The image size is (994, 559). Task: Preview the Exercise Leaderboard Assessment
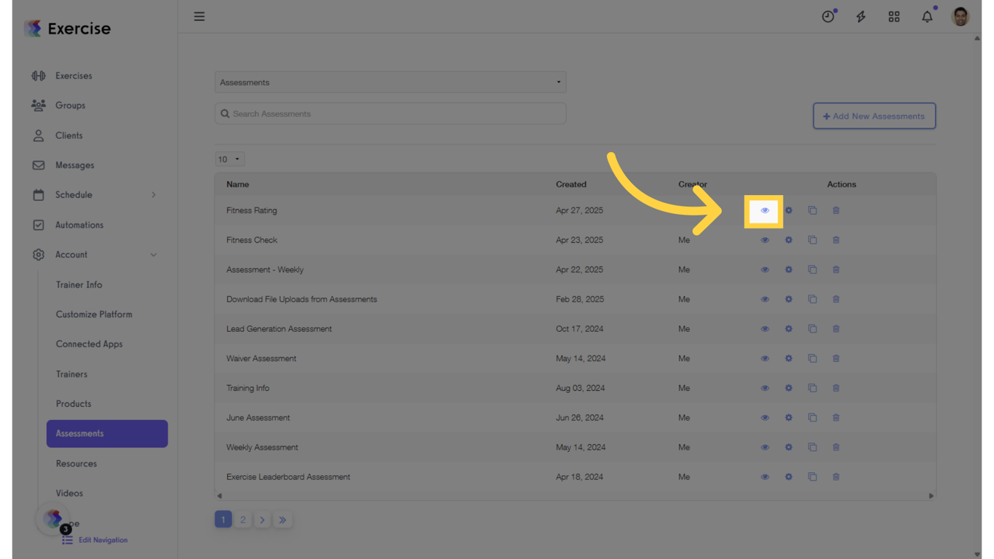pyautogui.click(x=764, y=477)
